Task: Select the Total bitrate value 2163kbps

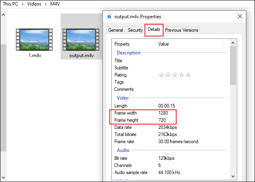Action: 167,134
